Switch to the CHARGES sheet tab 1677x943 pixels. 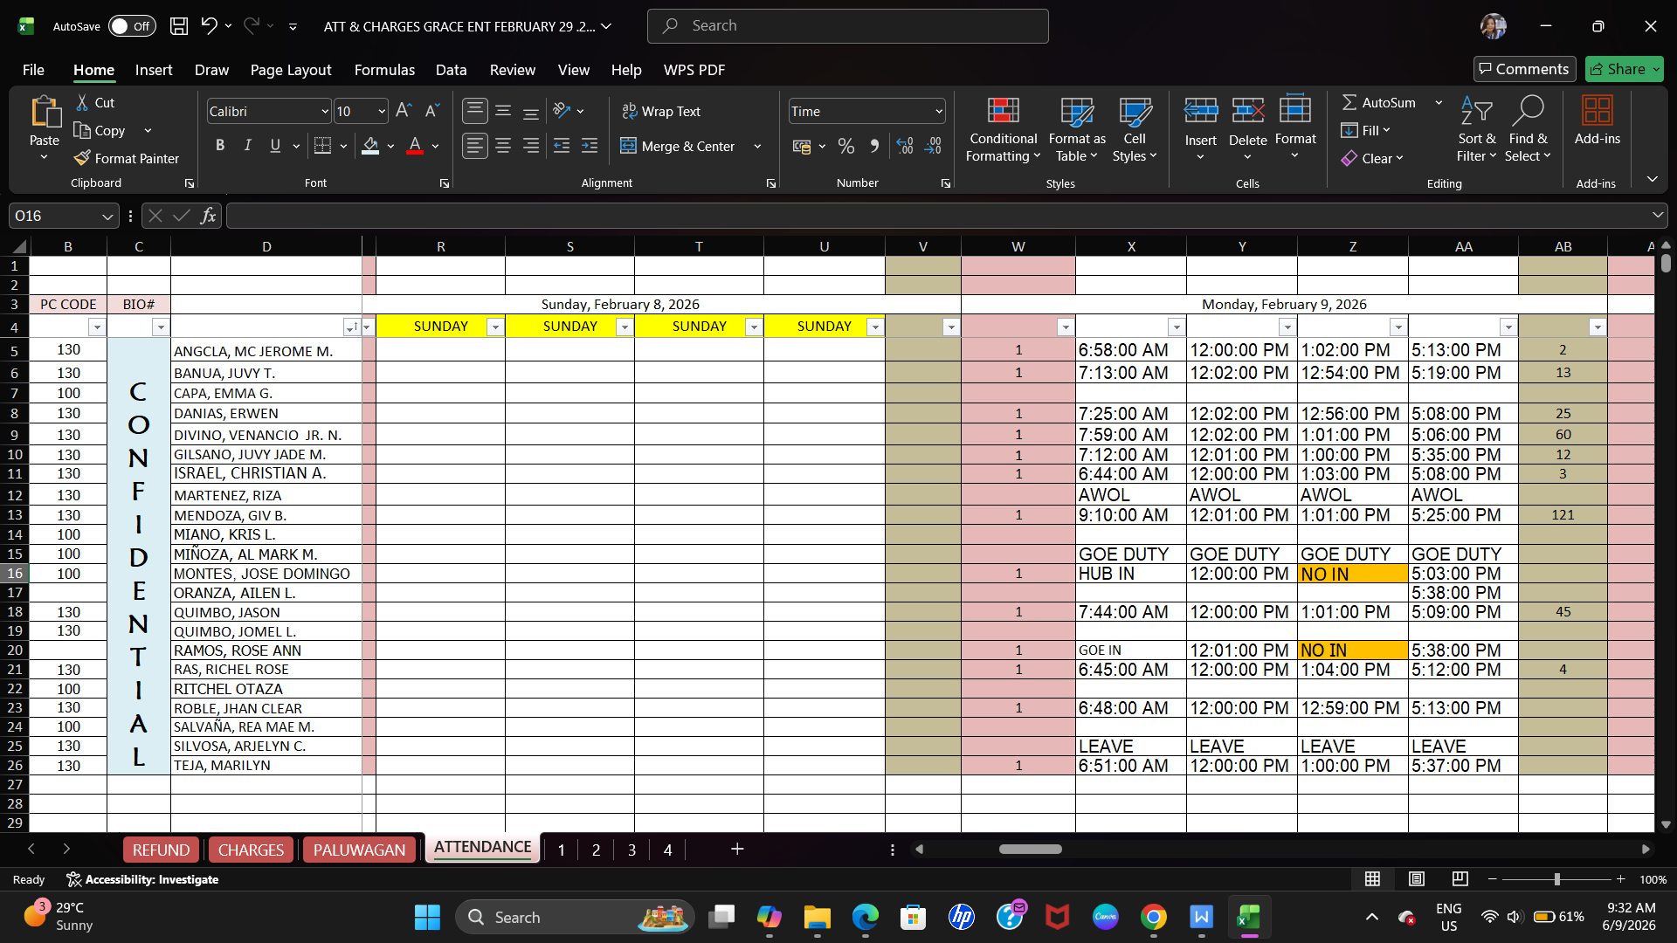[x=251, y=850]
